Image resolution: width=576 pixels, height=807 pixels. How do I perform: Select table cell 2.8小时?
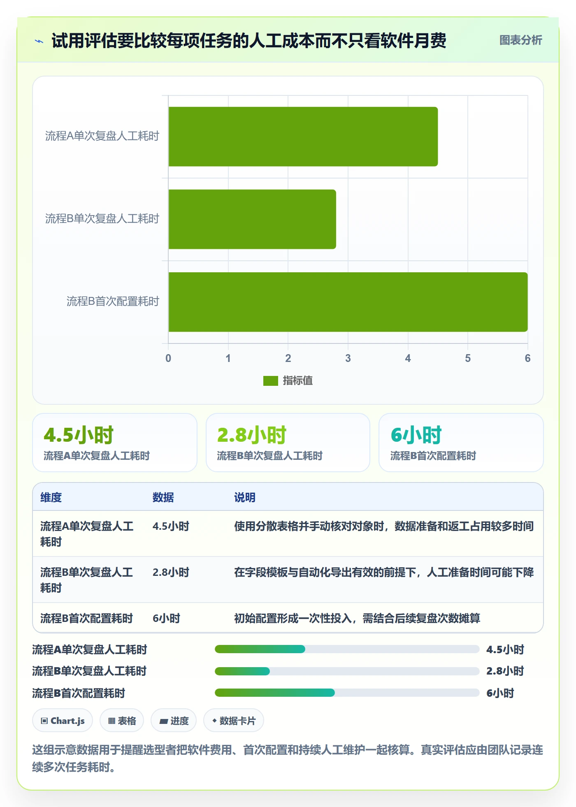coord(171,572)
